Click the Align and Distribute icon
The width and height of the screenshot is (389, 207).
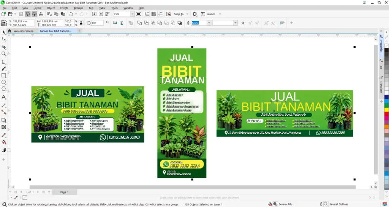tap(282, 23)
